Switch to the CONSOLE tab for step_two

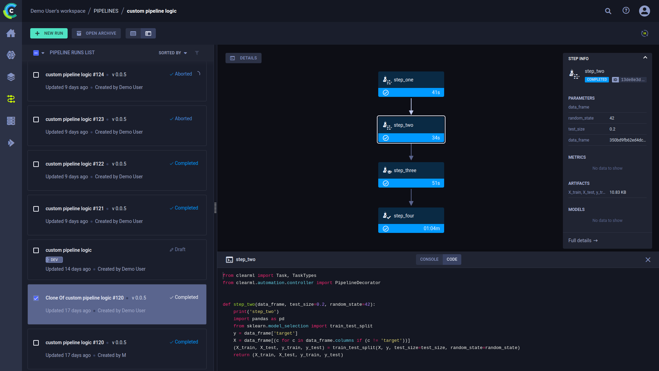pyautogui.click(x=429, y=259)
